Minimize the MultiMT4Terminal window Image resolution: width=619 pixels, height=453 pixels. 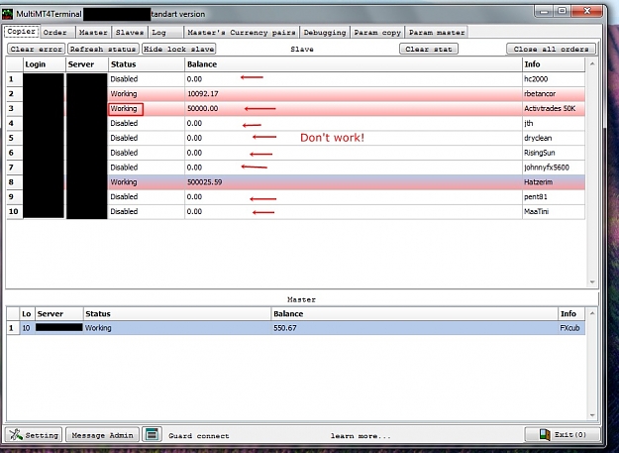tap(545, 12)
